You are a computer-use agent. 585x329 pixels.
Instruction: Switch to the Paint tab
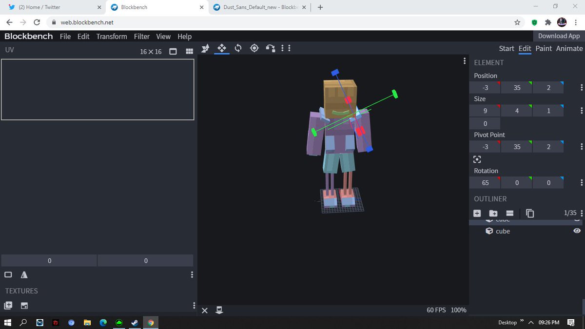pos(544,48)
